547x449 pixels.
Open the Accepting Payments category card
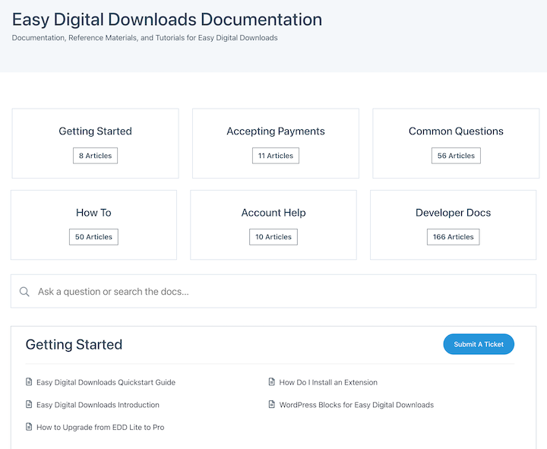(x=276, y=144)
